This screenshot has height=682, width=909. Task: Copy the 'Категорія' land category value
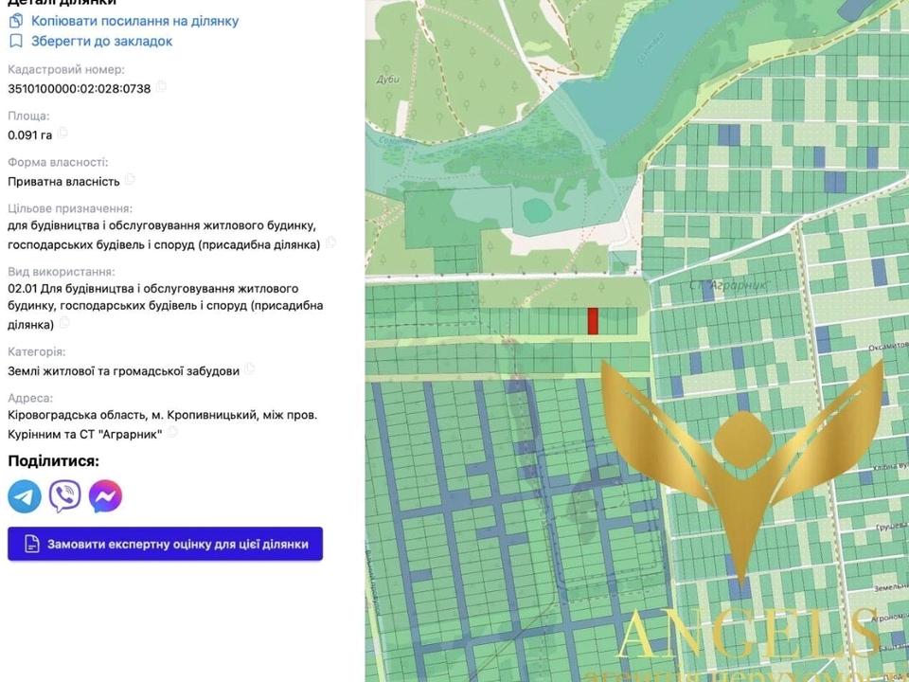coord(250,370)
